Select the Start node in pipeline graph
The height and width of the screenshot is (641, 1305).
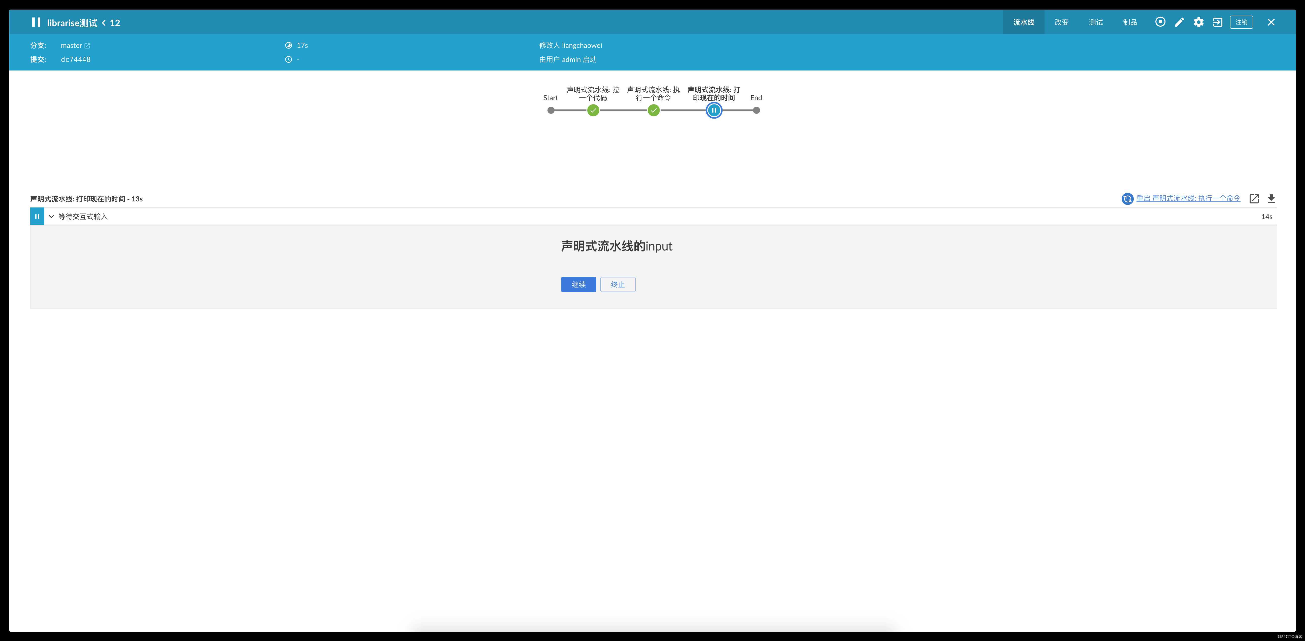click(551, 110)
